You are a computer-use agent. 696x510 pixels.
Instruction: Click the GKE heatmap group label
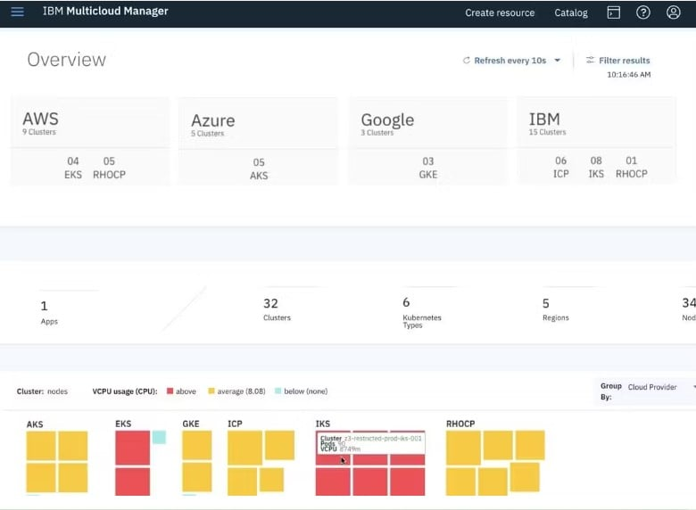190,424
